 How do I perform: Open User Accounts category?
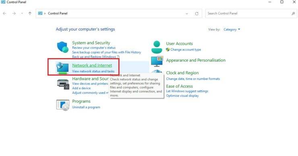[180, 43]
